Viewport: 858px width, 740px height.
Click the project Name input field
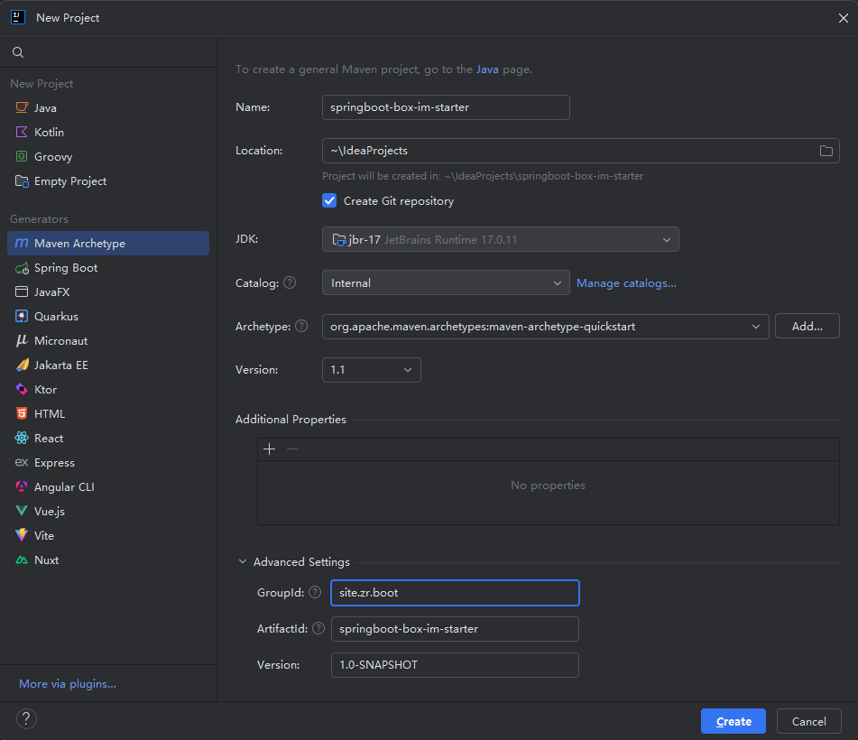click(446, 107)
